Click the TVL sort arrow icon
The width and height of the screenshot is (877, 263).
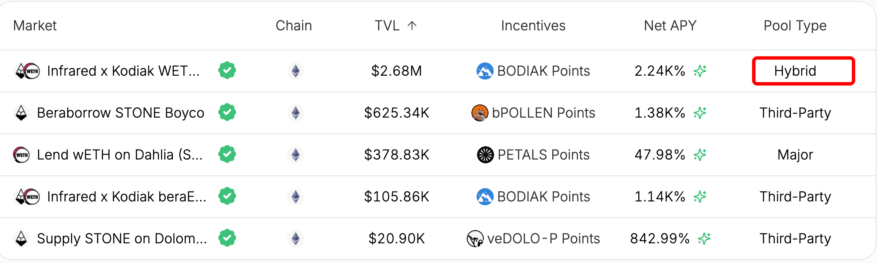[412, 26]
